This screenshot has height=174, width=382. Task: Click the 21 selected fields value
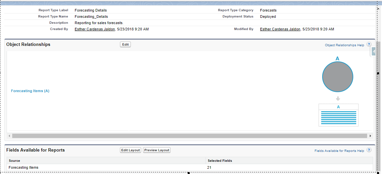210,167
